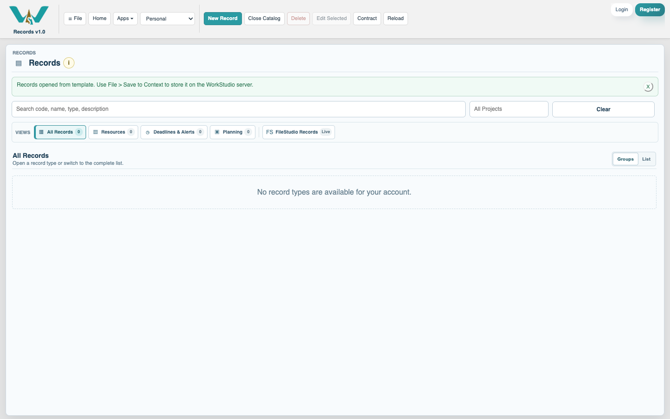Create a New Record
Viewport: 670px width, 419px height.
point(223,19)
